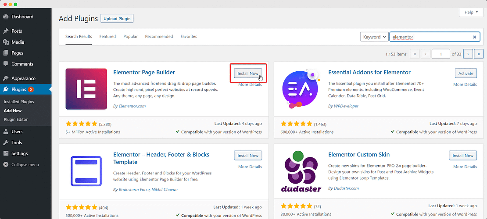Install Elementor Header, Footer & Blocks Template
This screenshot has width=487, height=219.
point(248,156)
